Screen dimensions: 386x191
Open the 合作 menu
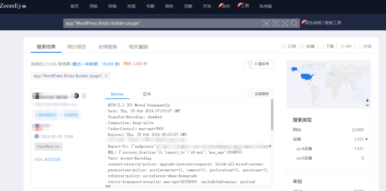coord(226,6)
